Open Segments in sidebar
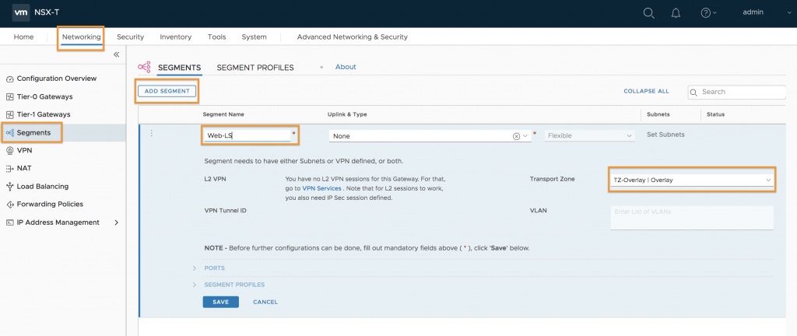The width and height of the screenshot is (797, 336). (33, 132)
